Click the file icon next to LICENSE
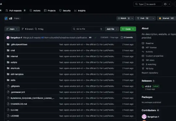Viewport: 176px width, 121px height. [x=8, y=116]
